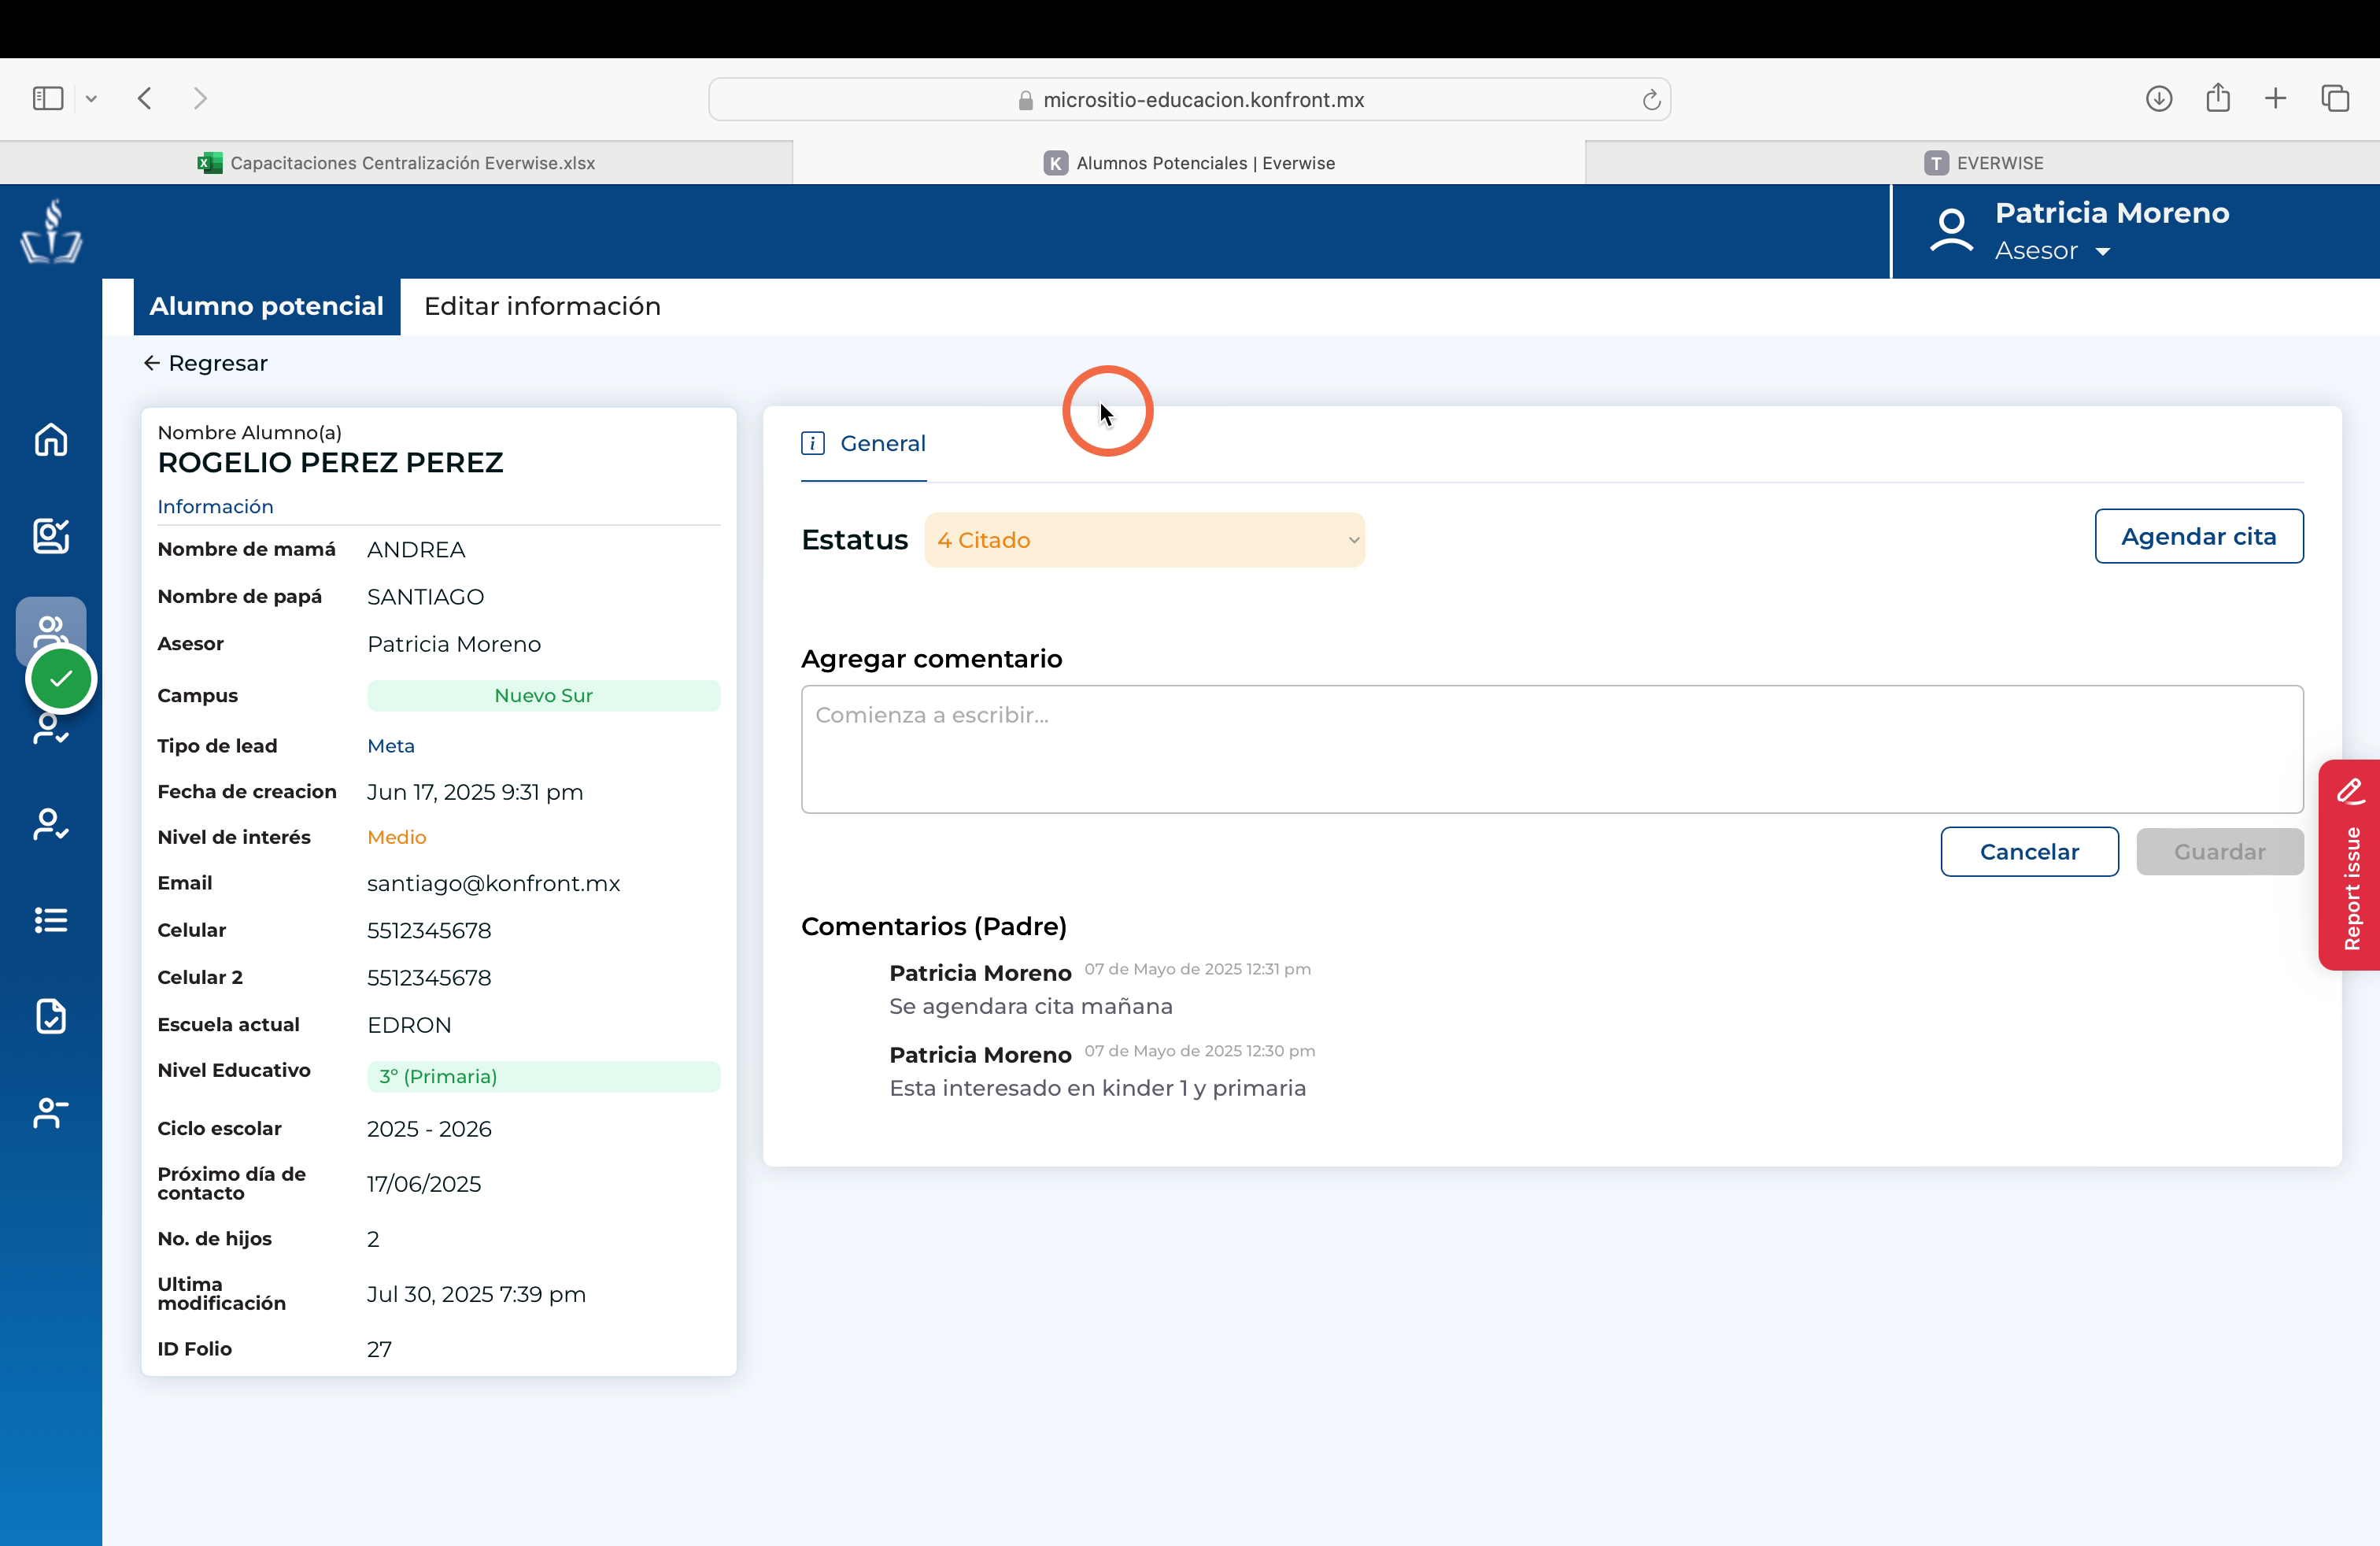The image size is (2380, 1546).
Task: Click the comment timestamp 07 de Mayo de 2025 12:31 pm
Action: [x=1197, y=969]
